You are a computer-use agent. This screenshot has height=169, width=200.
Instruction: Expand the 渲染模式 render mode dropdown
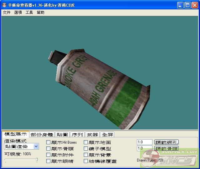pyautogui.click(x=36, y=146)
